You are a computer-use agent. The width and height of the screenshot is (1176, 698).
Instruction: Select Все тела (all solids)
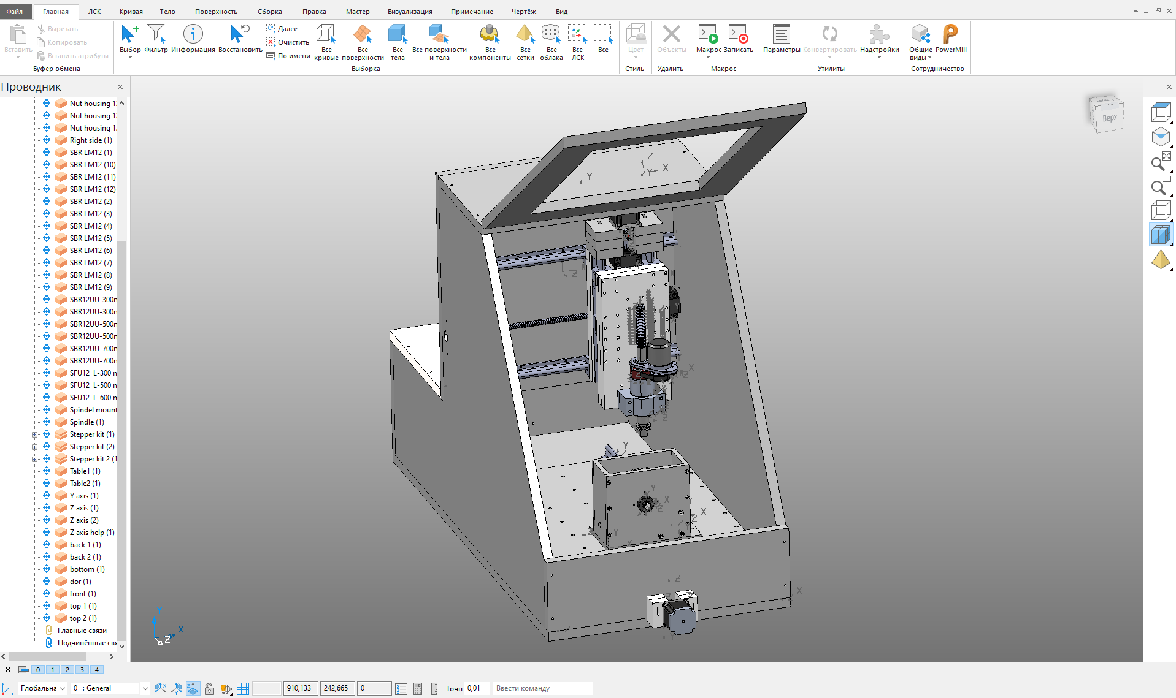point(398,42)
